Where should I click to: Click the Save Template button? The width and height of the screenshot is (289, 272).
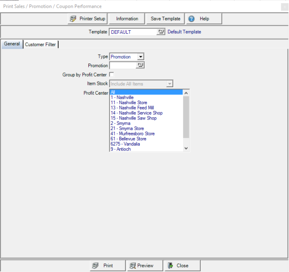[x=165, y=19]
